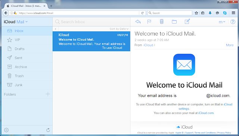Image resolution: width=239 pixels, height=136 pixels.
Task: Open the browser hamburger menu
Action: click(x=233, y=13)
